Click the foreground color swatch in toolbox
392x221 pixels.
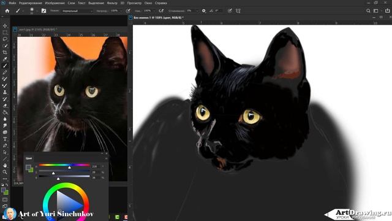[4, 190]
